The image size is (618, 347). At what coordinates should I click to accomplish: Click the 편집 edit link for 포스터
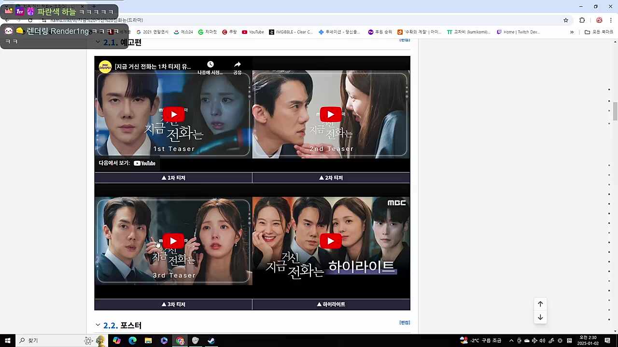405,322
